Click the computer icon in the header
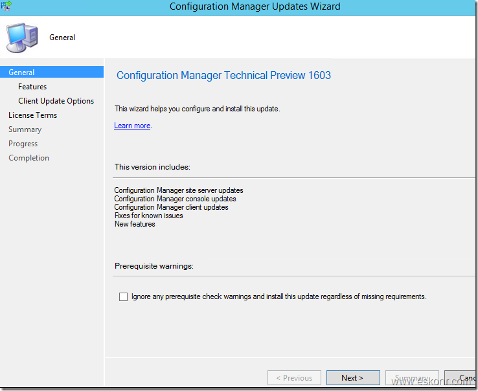Image resolution: width=478 pixels, height=391 pixels. [23, 38]
